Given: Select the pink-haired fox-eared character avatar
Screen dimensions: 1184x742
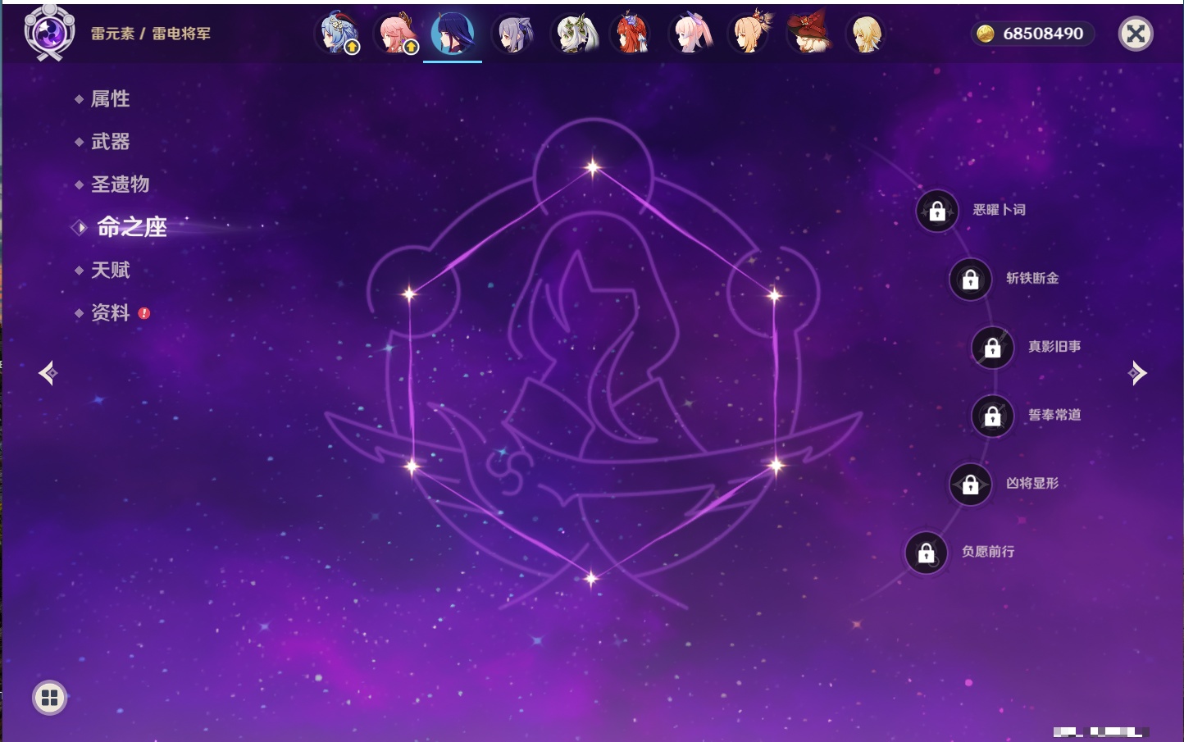Looking at the screenshot, I should 397,34.
